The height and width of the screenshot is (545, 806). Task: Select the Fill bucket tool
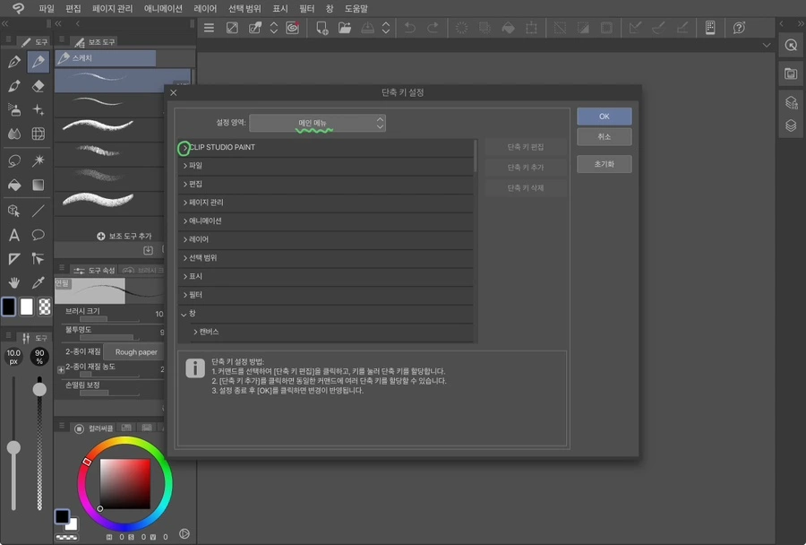[x=13, y=185]
